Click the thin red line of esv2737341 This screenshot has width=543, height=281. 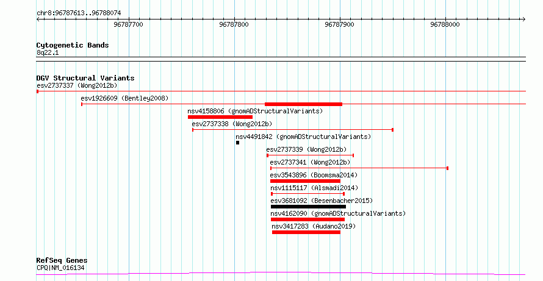tap(359, 168)
